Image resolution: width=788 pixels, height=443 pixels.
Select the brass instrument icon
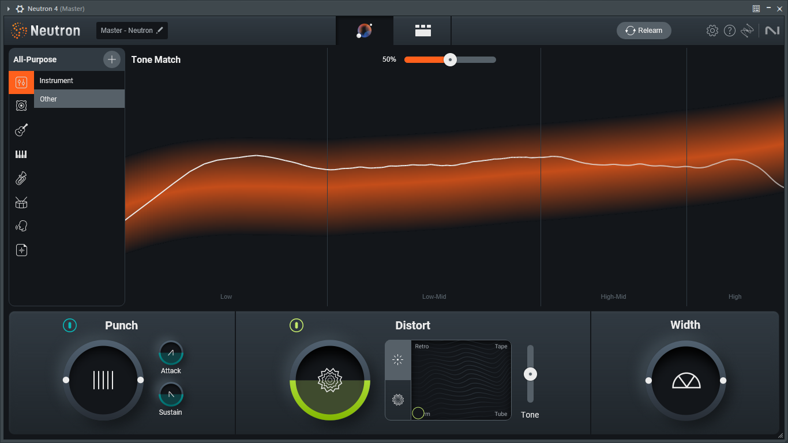tap(21, 178)
